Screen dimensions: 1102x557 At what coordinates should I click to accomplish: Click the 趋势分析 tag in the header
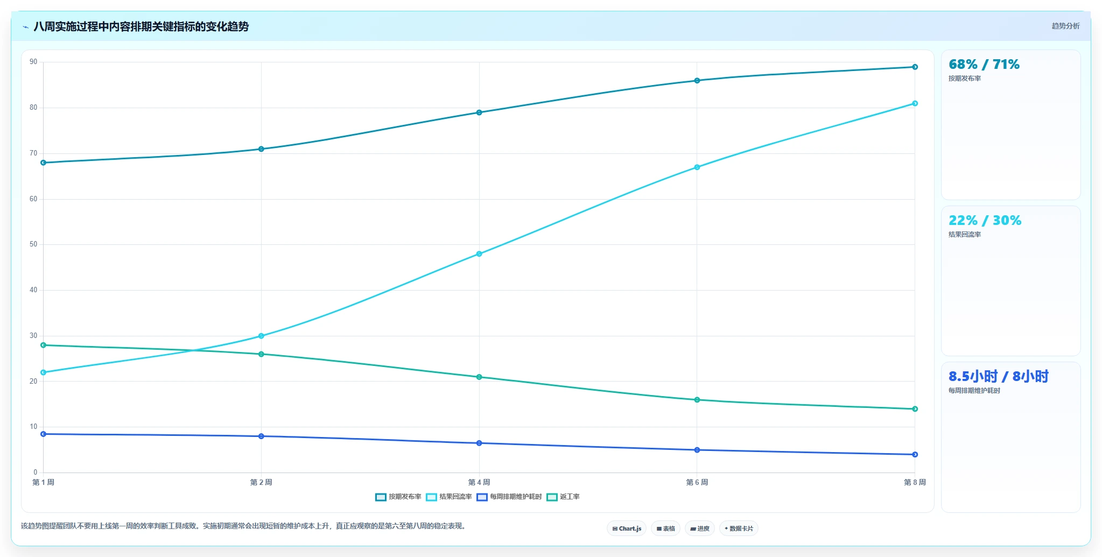pos(1065,26)
